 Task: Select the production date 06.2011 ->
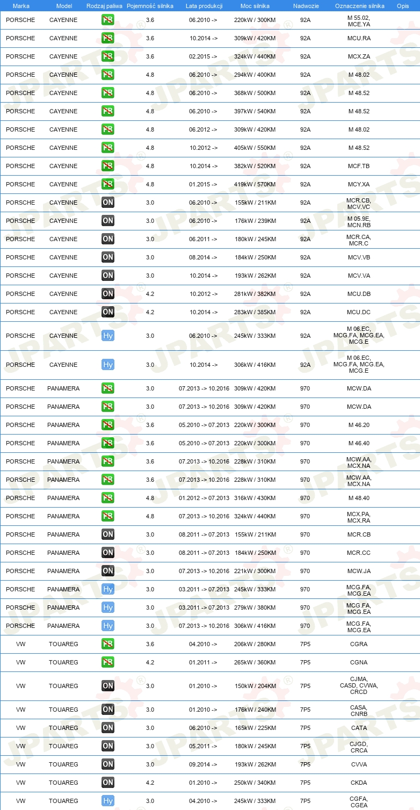pos(204,239)
